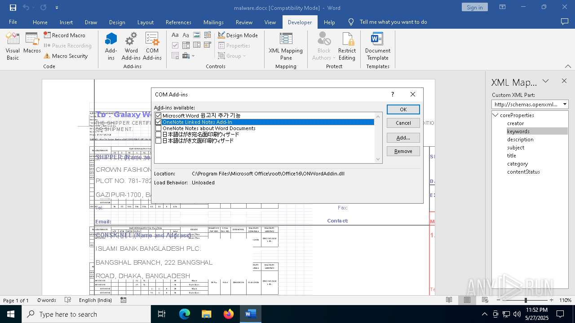
Task: Open Ribbon Display Options
Action: [x=503, y=7]
